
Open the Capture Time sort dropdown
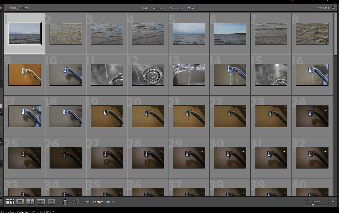(x=103, y=202)
